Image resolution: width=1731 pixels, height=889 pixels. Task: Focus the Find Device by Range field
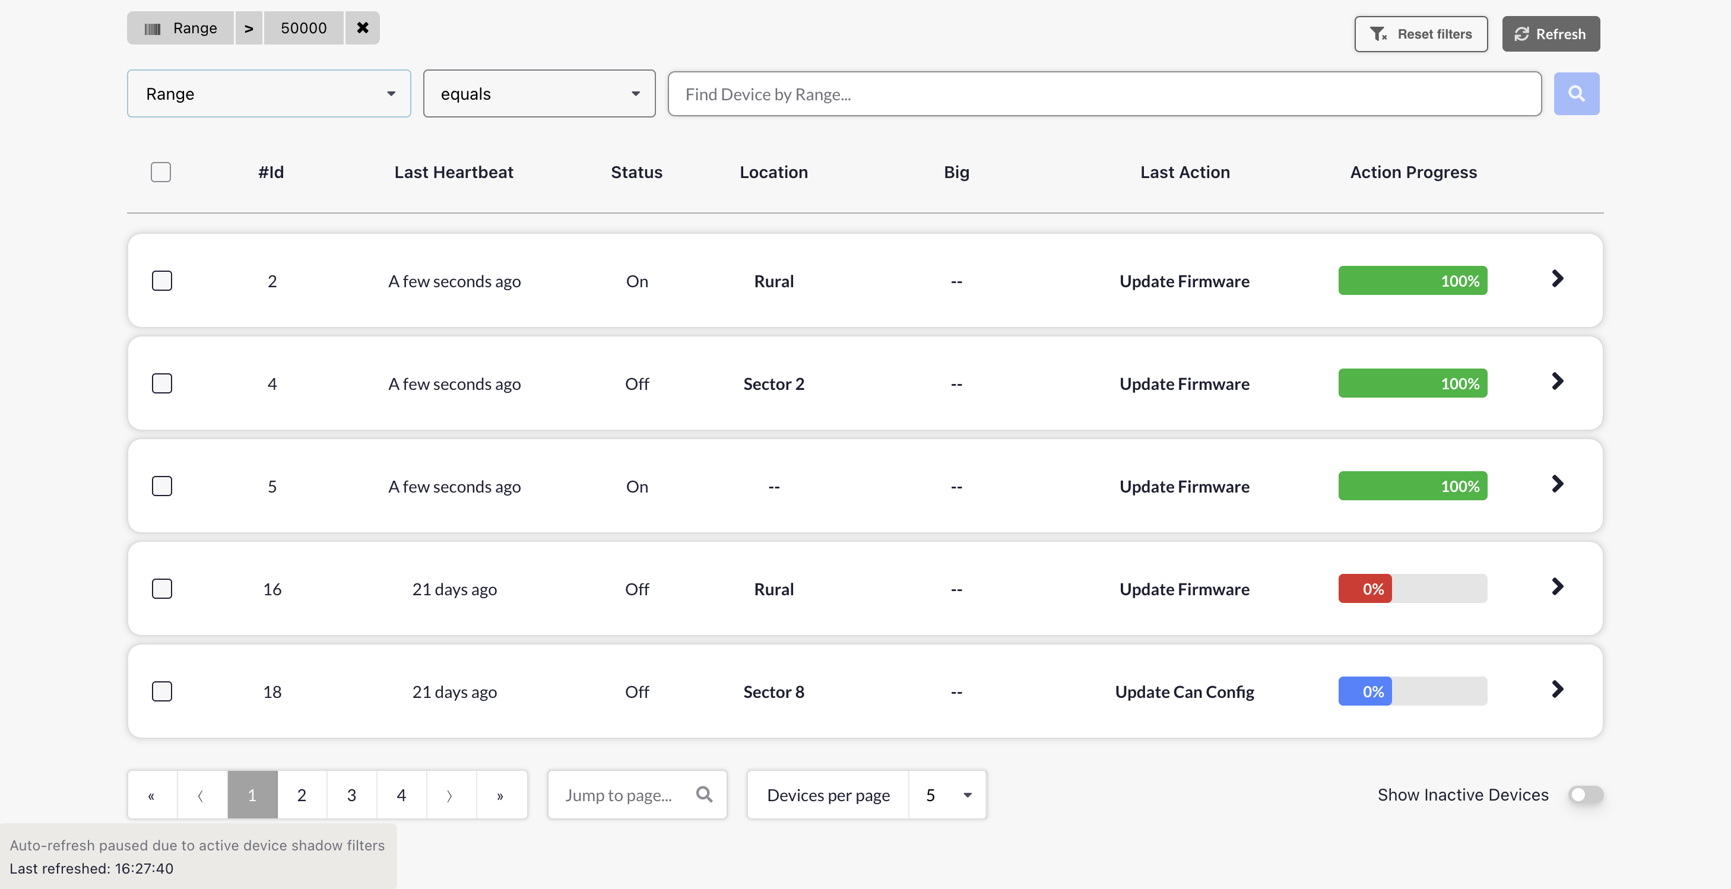click(x=1104, y=94)
